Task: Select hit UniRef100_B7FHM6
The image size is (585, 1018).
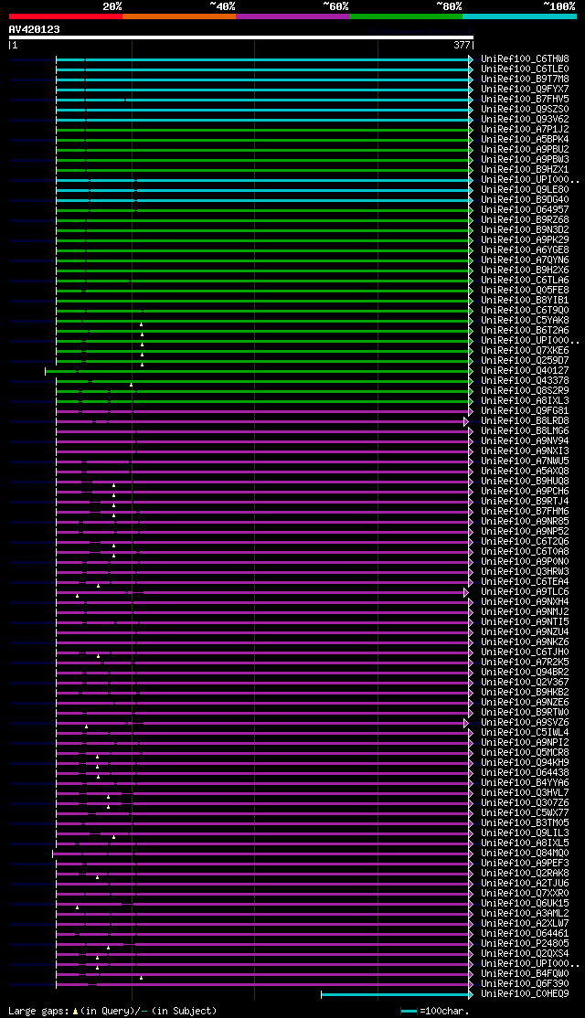Action: pyautogui.click(x=526, y=512)
